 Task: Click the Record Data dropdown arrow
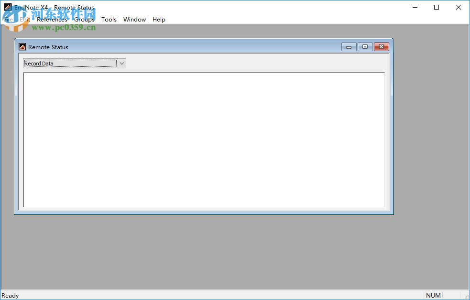pos(121,63)
